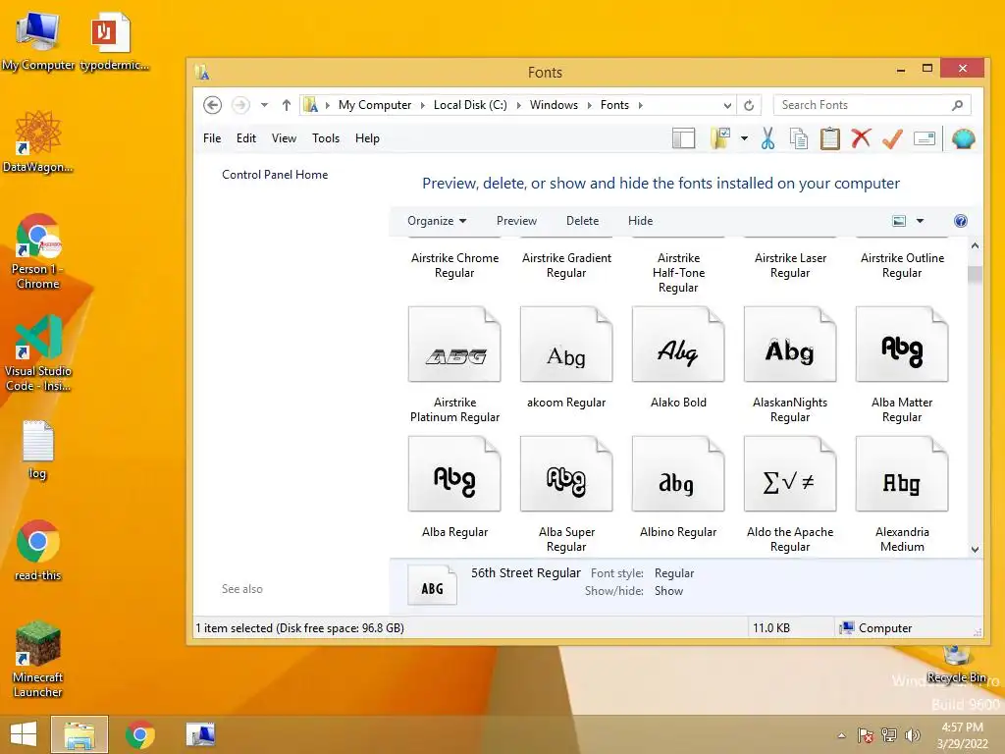1005x754 pixels.
Task: Refresh the Fonts folder view
Action: 749,105
